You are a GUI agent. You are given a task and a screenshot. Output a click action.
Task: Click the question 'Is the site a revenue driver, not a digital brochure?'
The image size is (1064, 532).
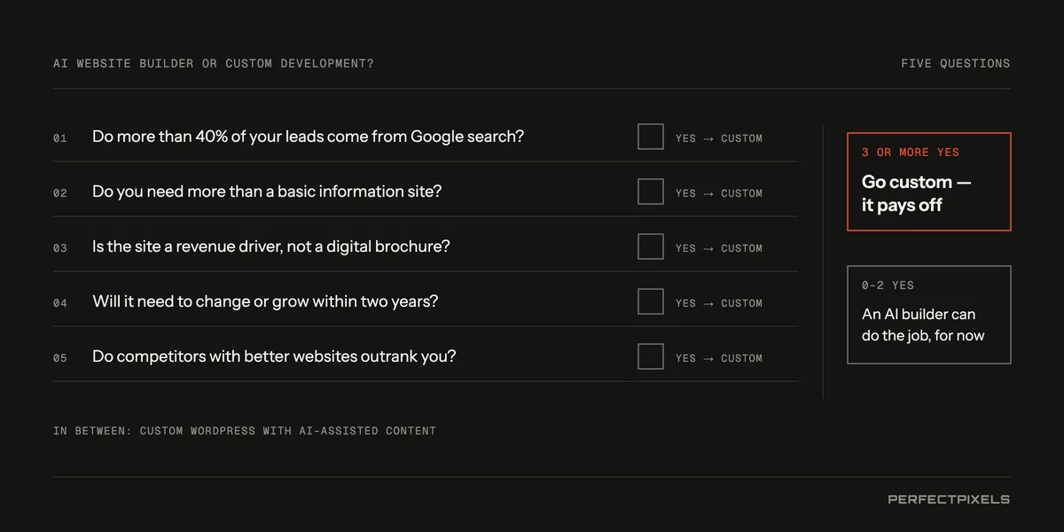click(271, 246)
